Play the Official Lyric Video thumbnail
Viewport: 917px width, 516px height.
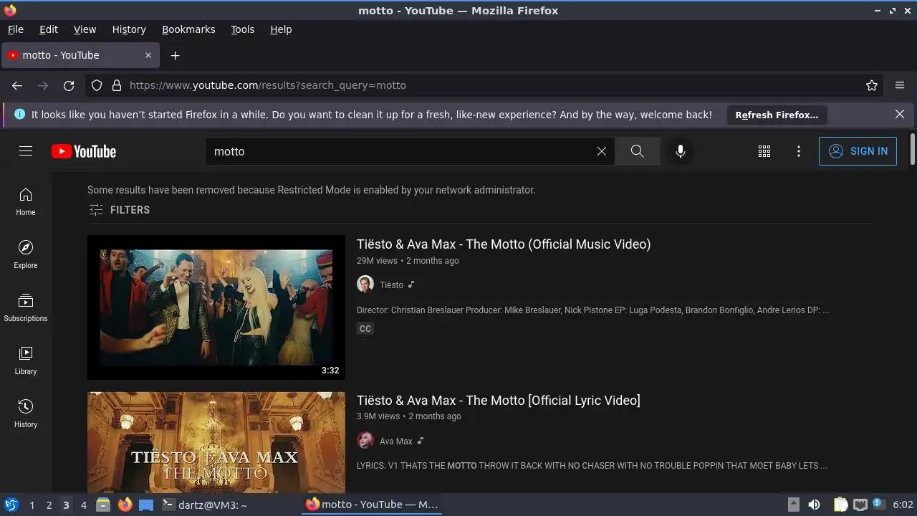coord(216,442)
